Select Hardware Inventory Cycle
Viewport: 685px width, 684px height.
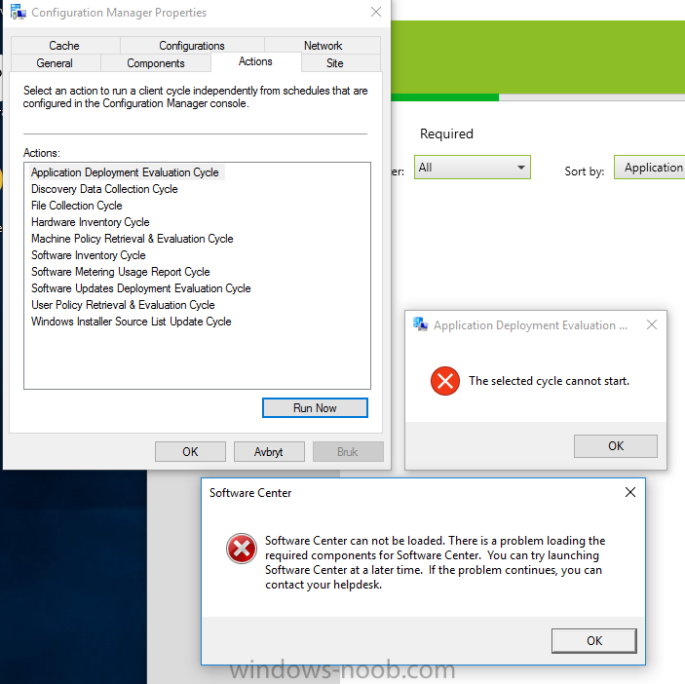point(90,222)
